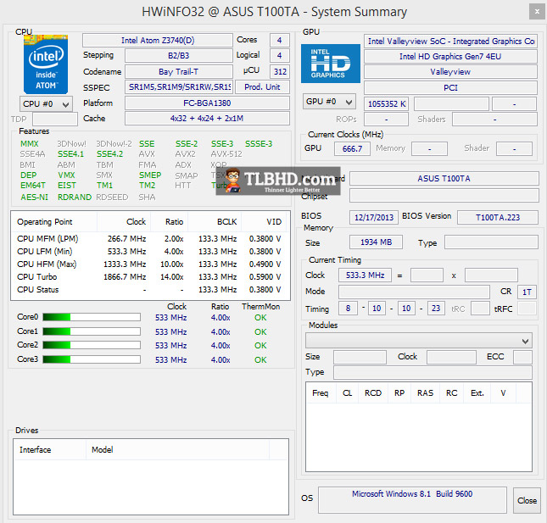Click the GPU clock 666.7 field
Image resolution: width=547 pixels, height=523 pixels.
(352, 149)
